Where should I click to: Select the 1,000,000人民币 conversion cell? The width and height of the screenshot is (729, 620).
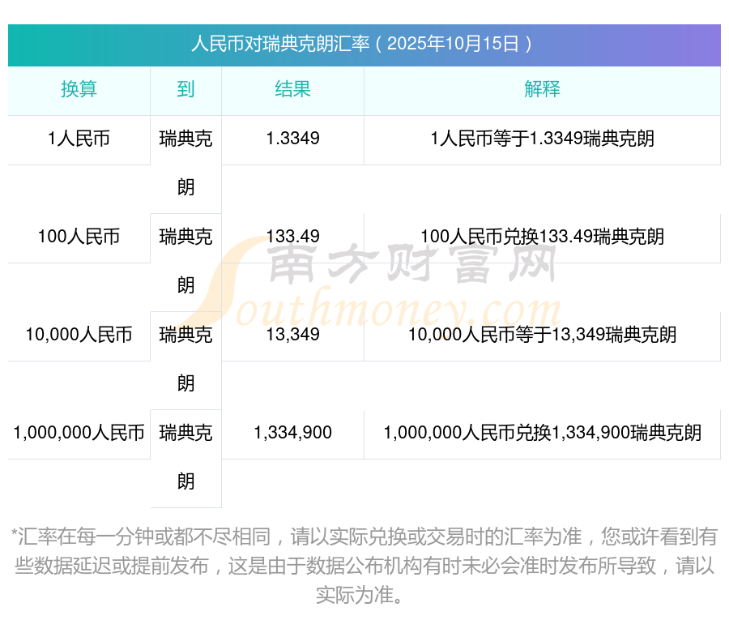pyautogui.click(x=77, y=433)
